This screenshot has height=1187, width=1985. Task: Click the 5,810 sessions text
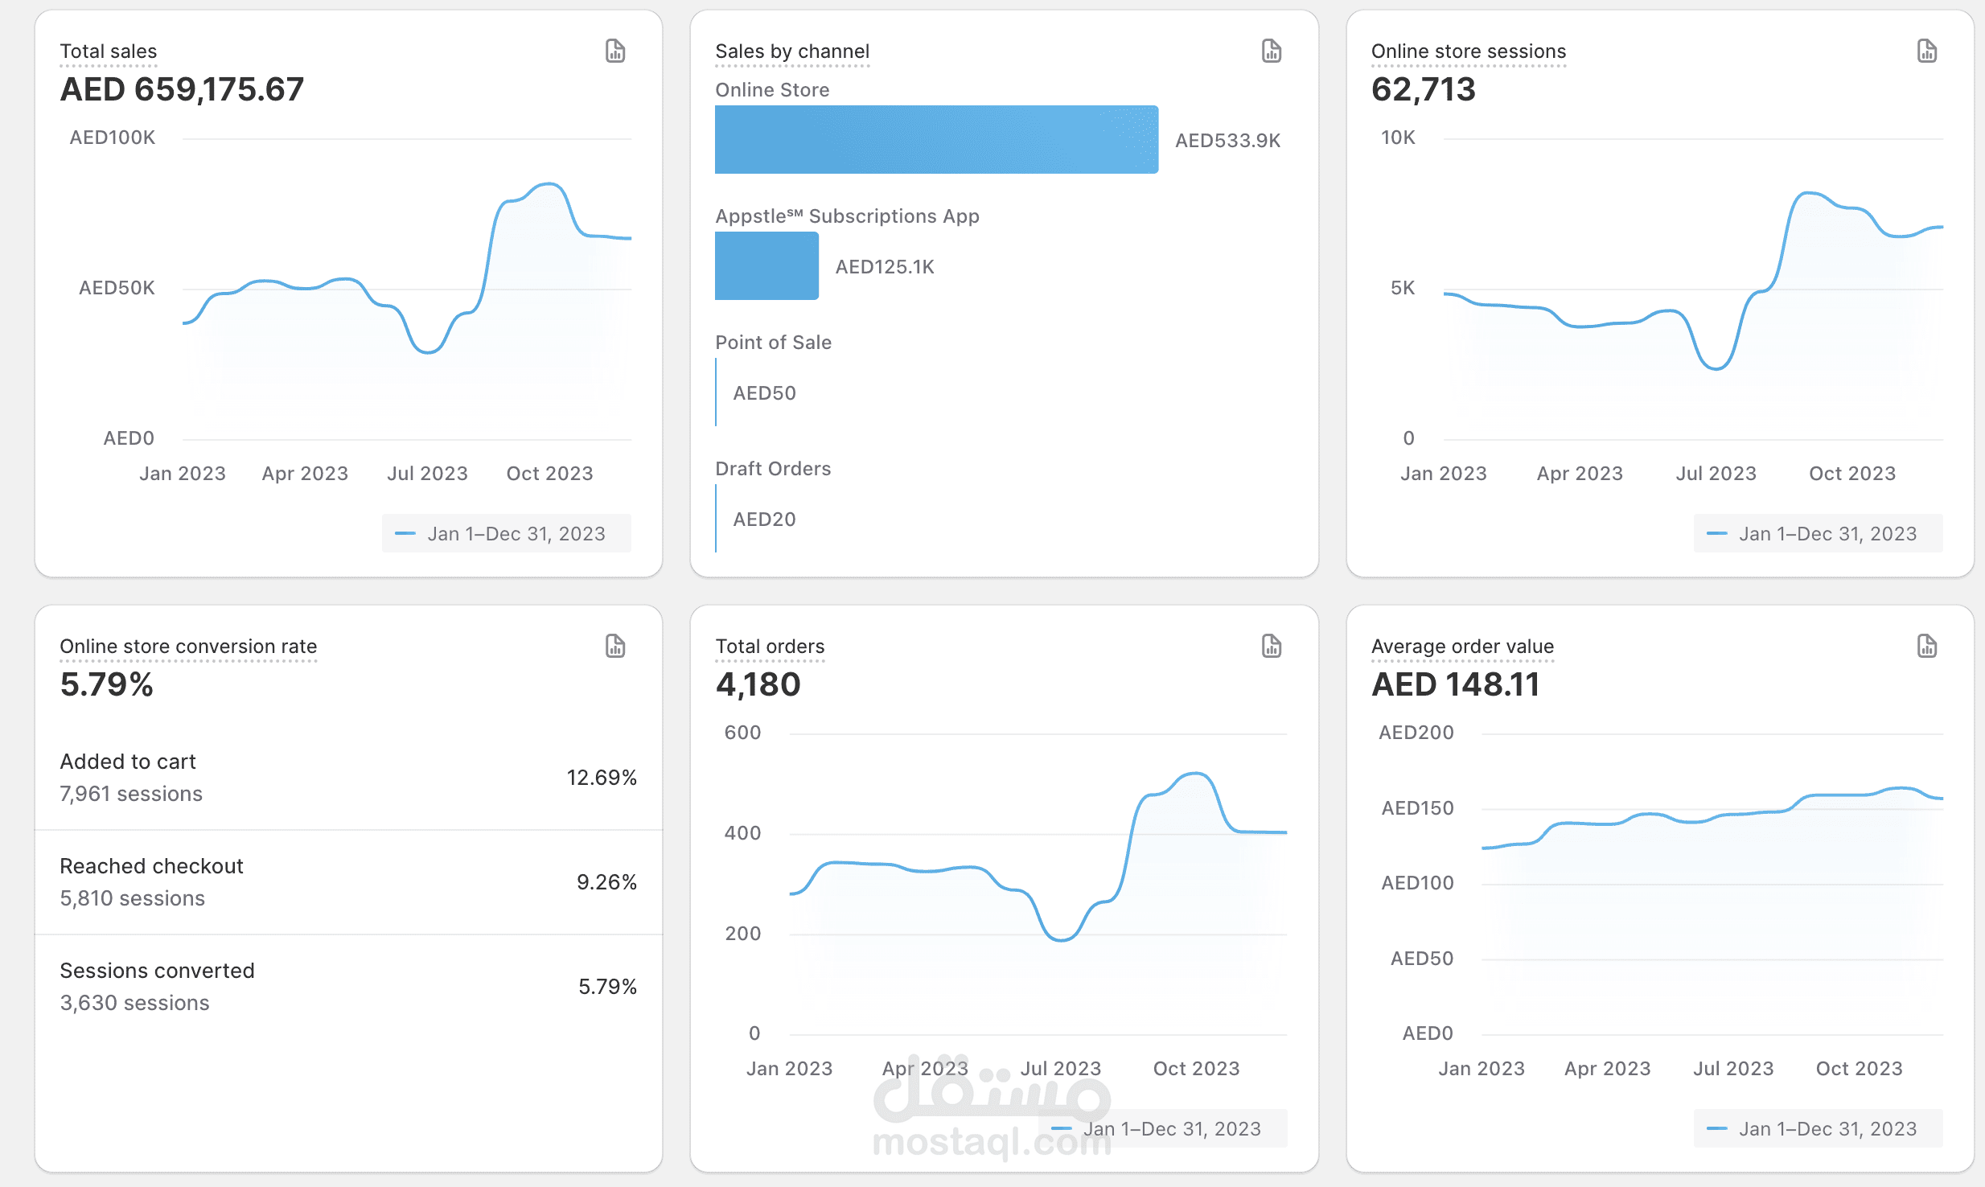[x=132, y=898]
